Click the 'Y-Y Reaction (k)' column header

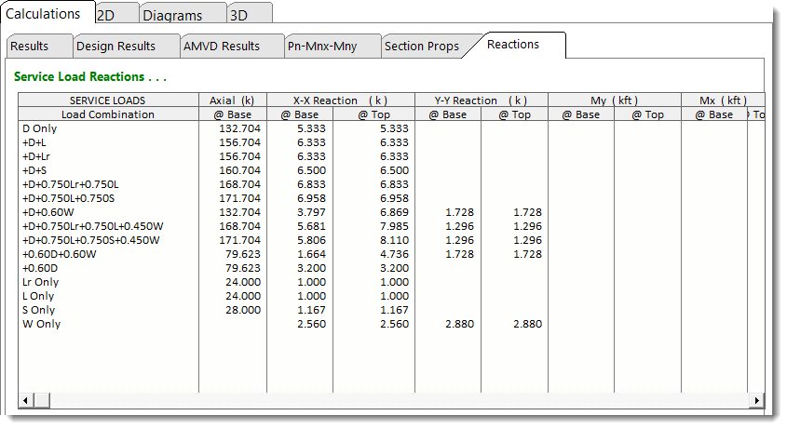[481, 101]
